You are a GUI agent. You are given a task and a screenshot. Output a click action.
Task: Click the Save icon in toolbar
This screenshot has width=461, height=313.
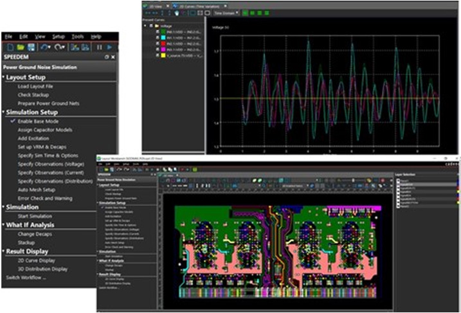(31, 48)
